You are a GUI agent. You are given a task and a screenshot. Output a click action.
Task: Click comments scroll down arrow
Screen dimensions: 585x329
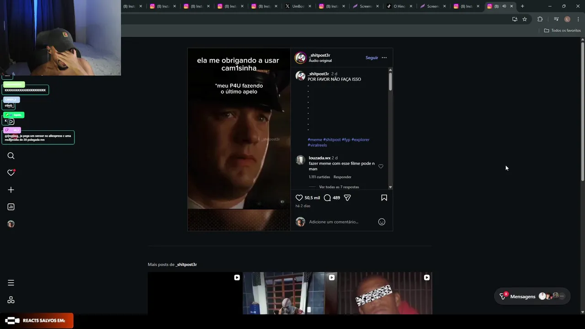click(390, 187)
